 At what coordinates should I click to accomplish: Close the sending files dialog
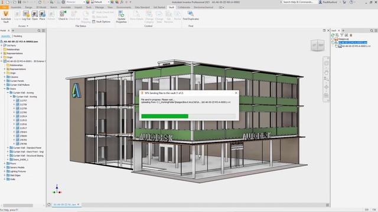(236, 93)
